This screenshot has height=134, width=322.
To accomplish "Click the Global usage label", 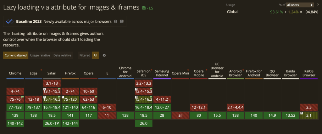I will [x=233, y=12].
